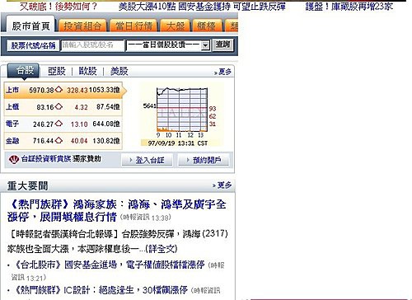Switch to 歐股 market tab
Image resolution: width=412 pixels, height=300 pixels.
point(87,71)
